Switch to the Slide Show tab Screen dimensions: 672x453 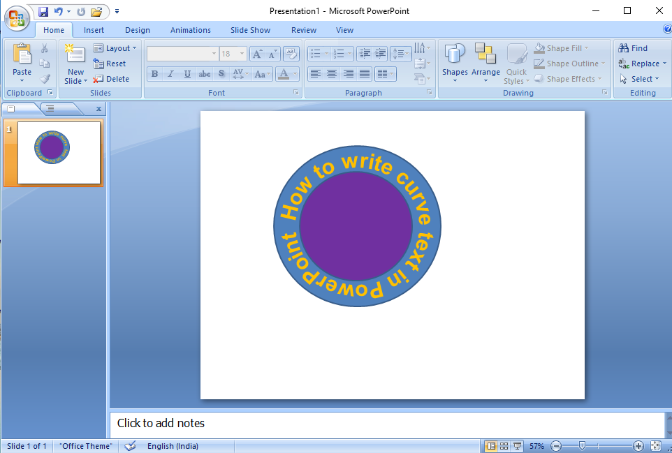point(250,30)
